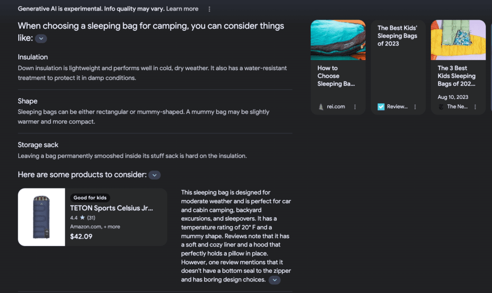Screen dimensions: 492x293
Task: Open the TETON sleeping bag product image
Action: click(41, 217)
